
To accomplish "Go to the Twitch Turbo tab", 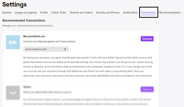I will (59, 12).
